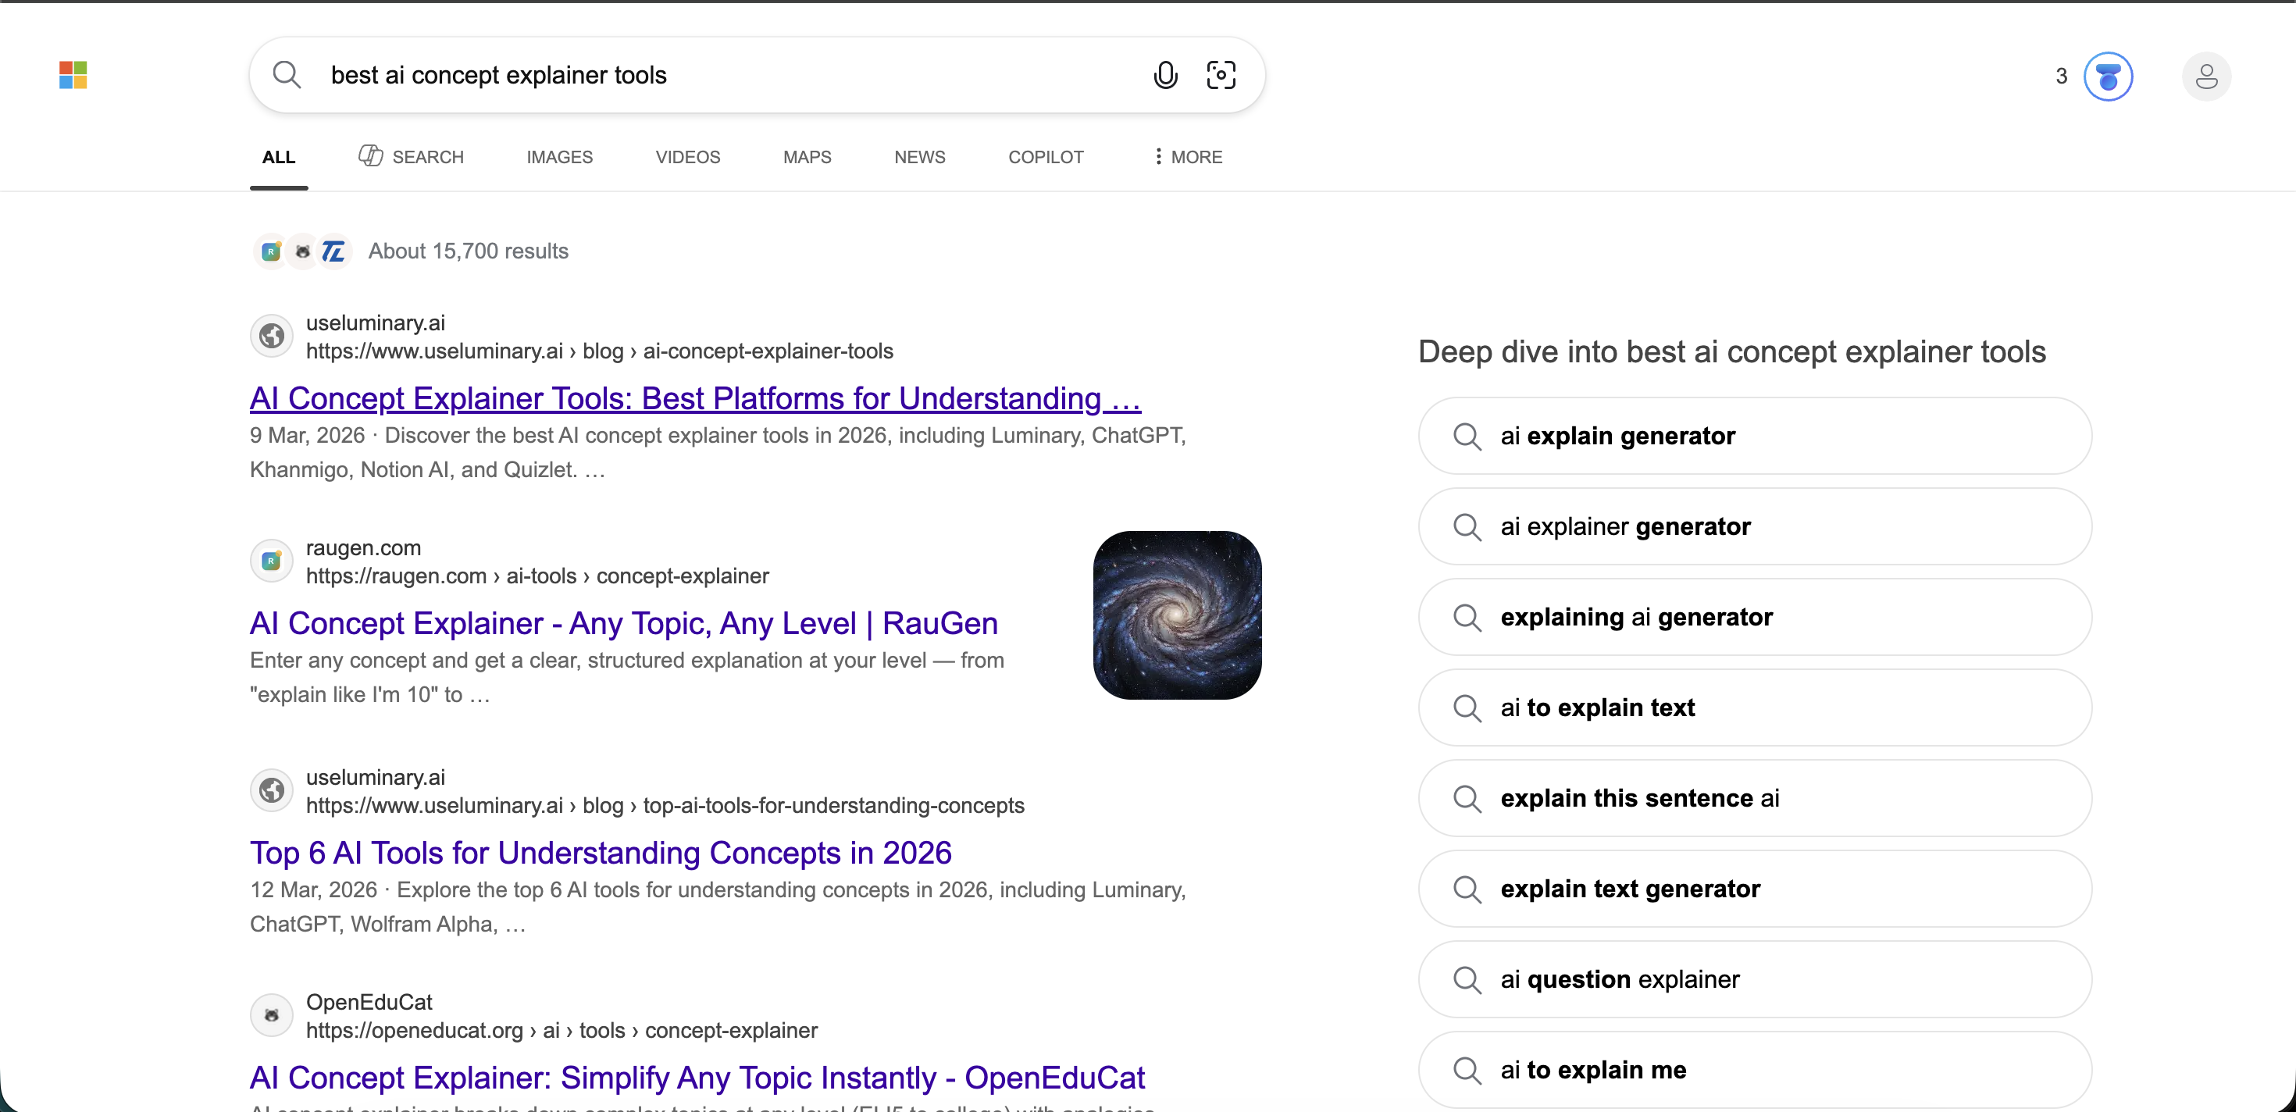Screen dimensions: 2296x1112
Task: Open the Rewards medal icon
Action: (2108, 77)
